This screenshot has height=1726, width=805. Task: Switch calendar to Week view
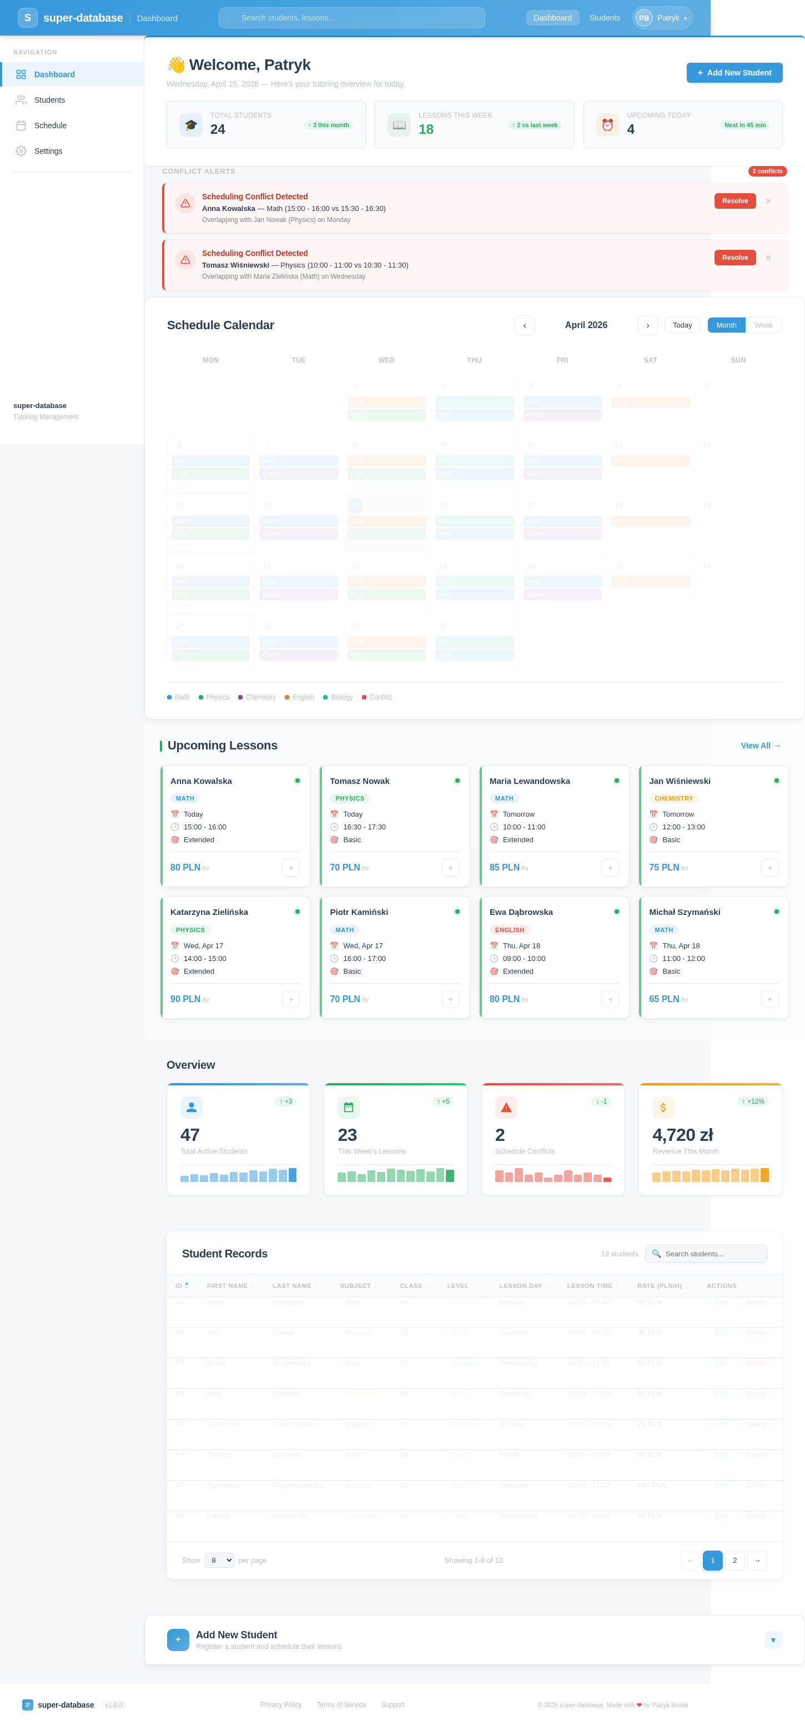763,325
